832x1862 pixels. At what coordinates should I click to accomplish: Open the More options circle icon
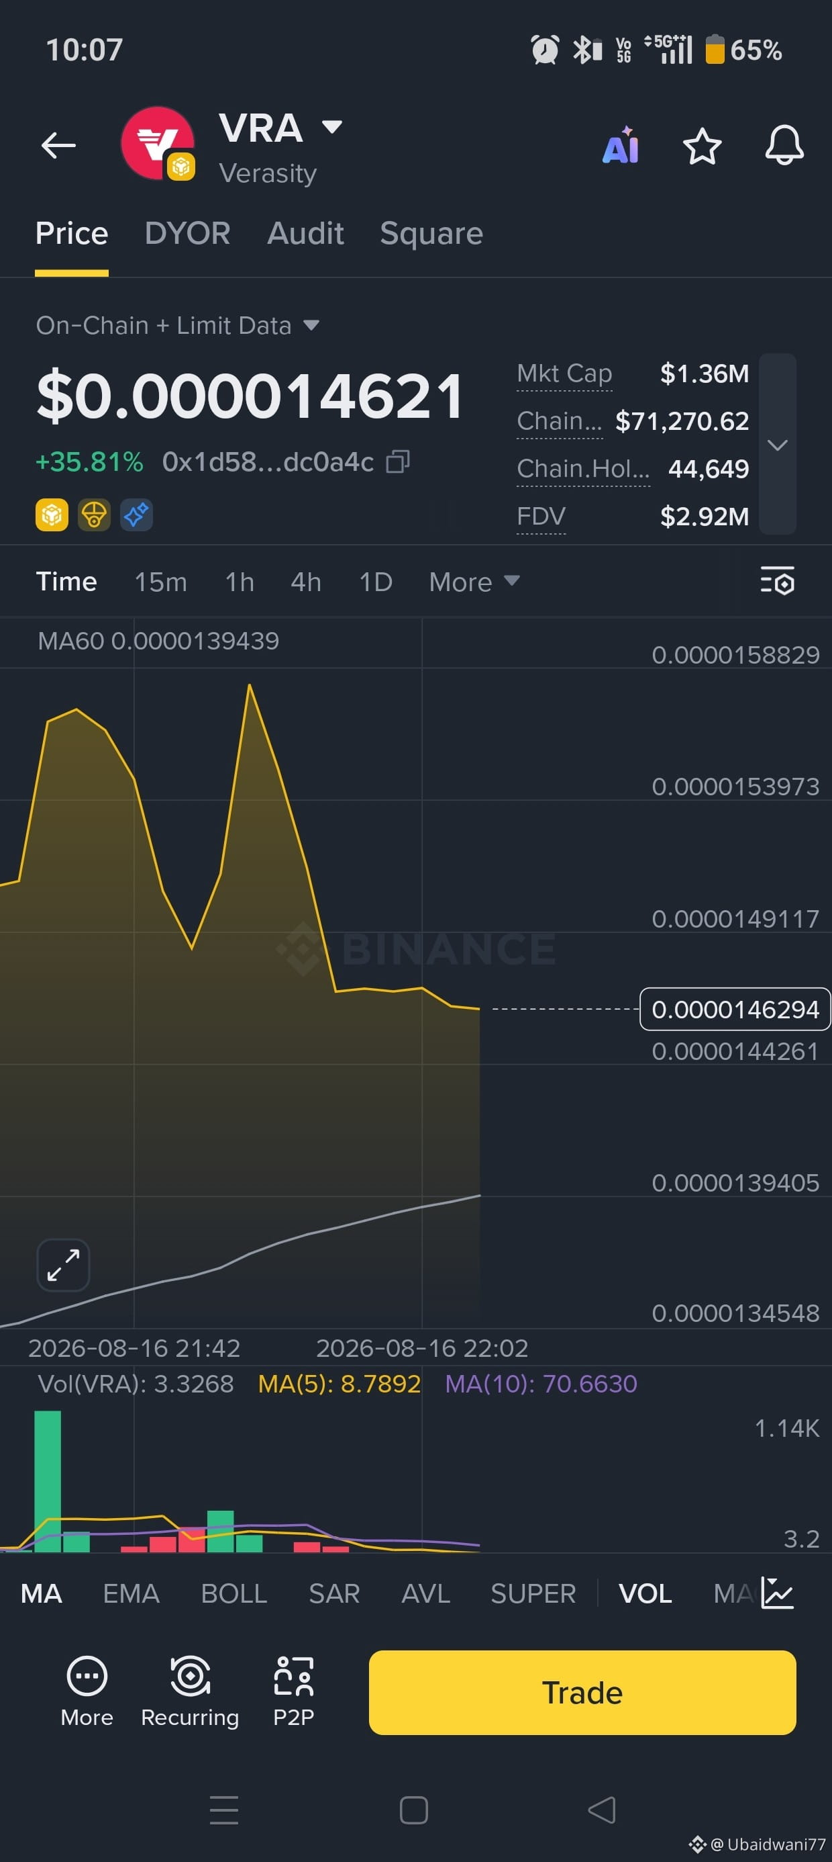(87, 1691)
